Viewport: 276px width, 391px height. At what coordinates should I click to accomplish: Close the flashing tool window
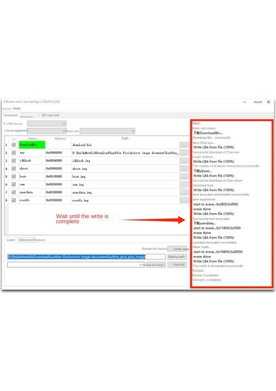[x=268, y=102]
